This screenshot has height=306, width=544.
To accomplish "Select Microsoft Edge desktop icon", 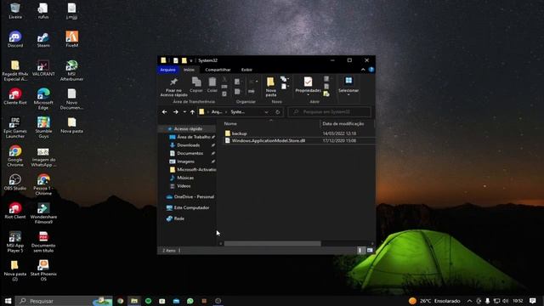I will click(43, 99).
